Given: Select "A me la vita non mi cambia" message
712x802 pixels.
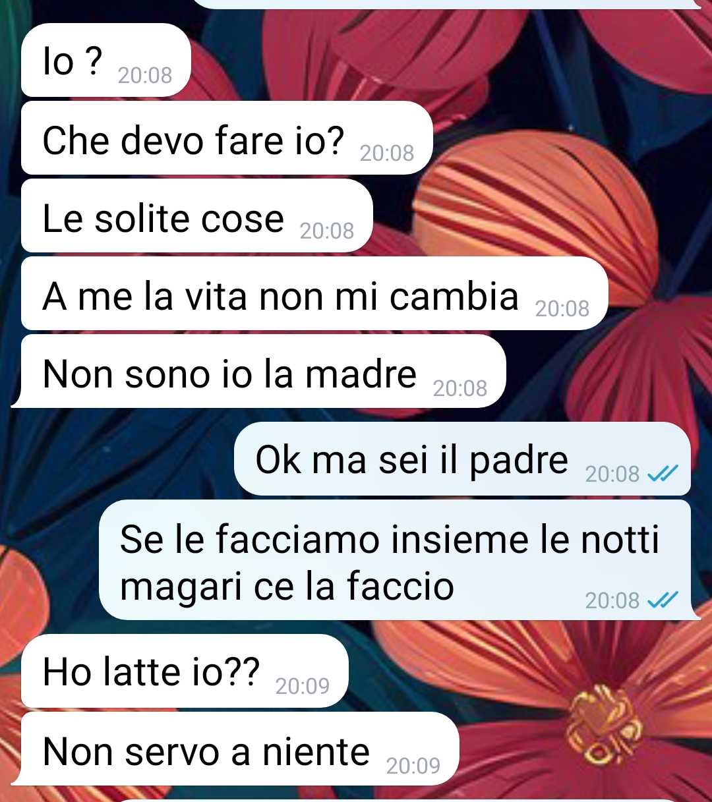Looking at the screenshot, I should pyautogui.click(x=314, y=293).
